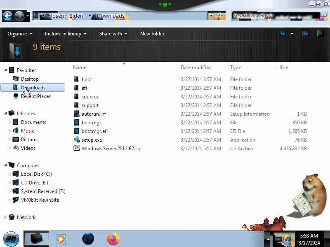This screenshot has width=330, height=247.
Task: Click the help icon in toolbar
Action: tap(320, 34)
